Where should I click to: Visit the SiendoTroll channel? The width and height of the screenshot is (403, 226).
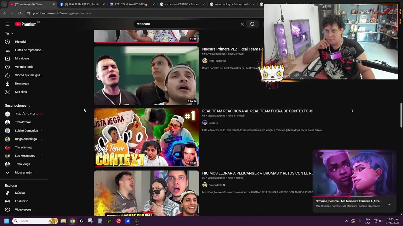click(x=215, y=185)
